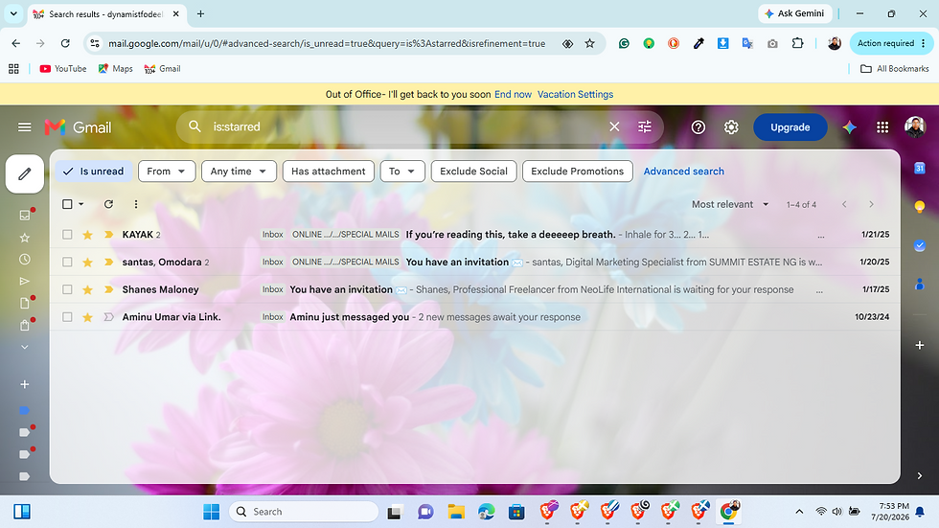Open the Snoozed clock icon in the sidebar
The height and width of the screenshot is (528, 939).
[x=25, y=260]
